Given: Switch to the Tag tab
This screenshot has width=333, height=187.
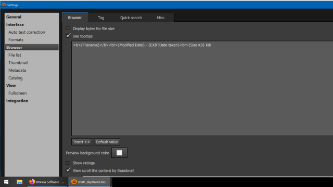Looking at the screenshot, I should tap(101, 18).
